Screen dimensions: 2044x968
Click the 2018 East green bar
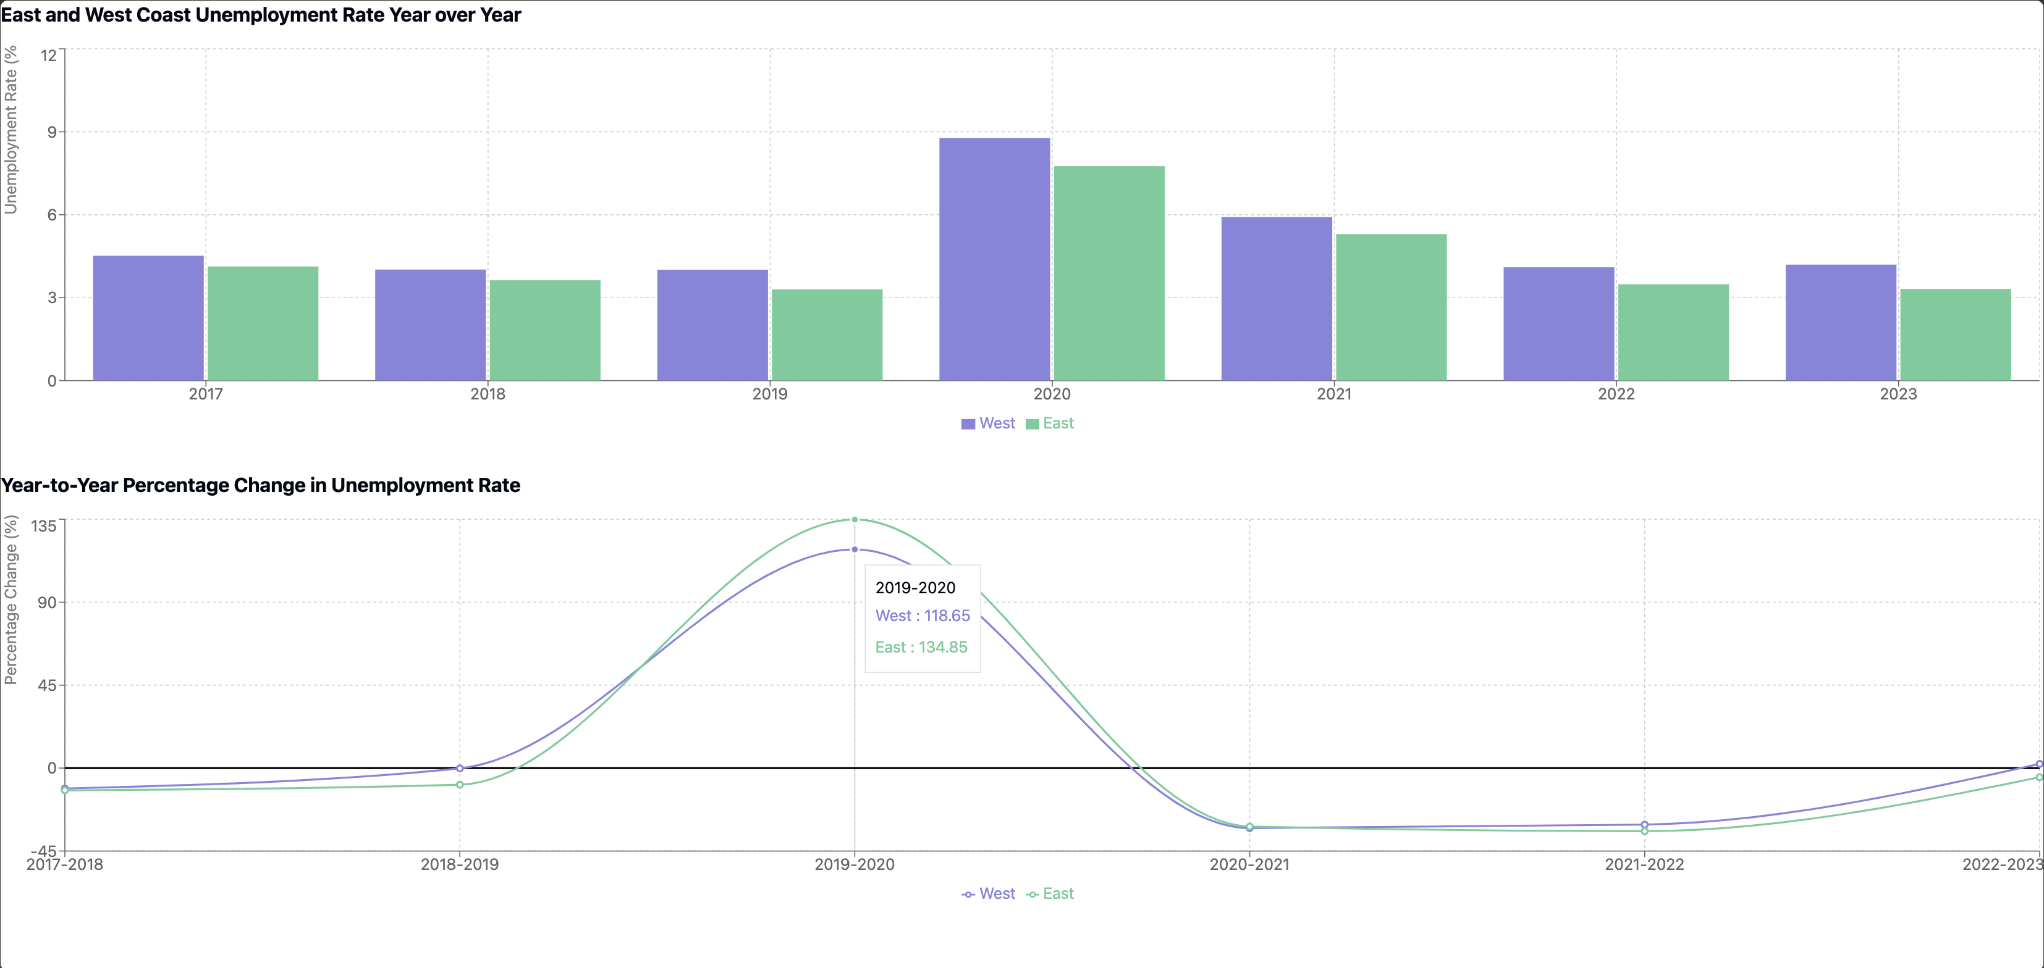(544, 331)
